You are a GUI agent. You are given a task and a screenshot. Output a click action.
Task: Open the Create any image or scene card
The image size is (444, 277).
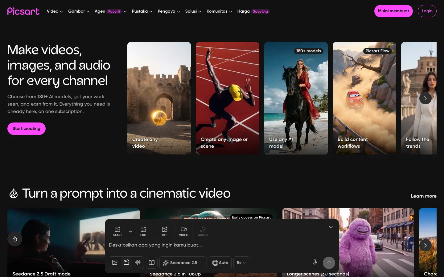(x=228, y=98)
